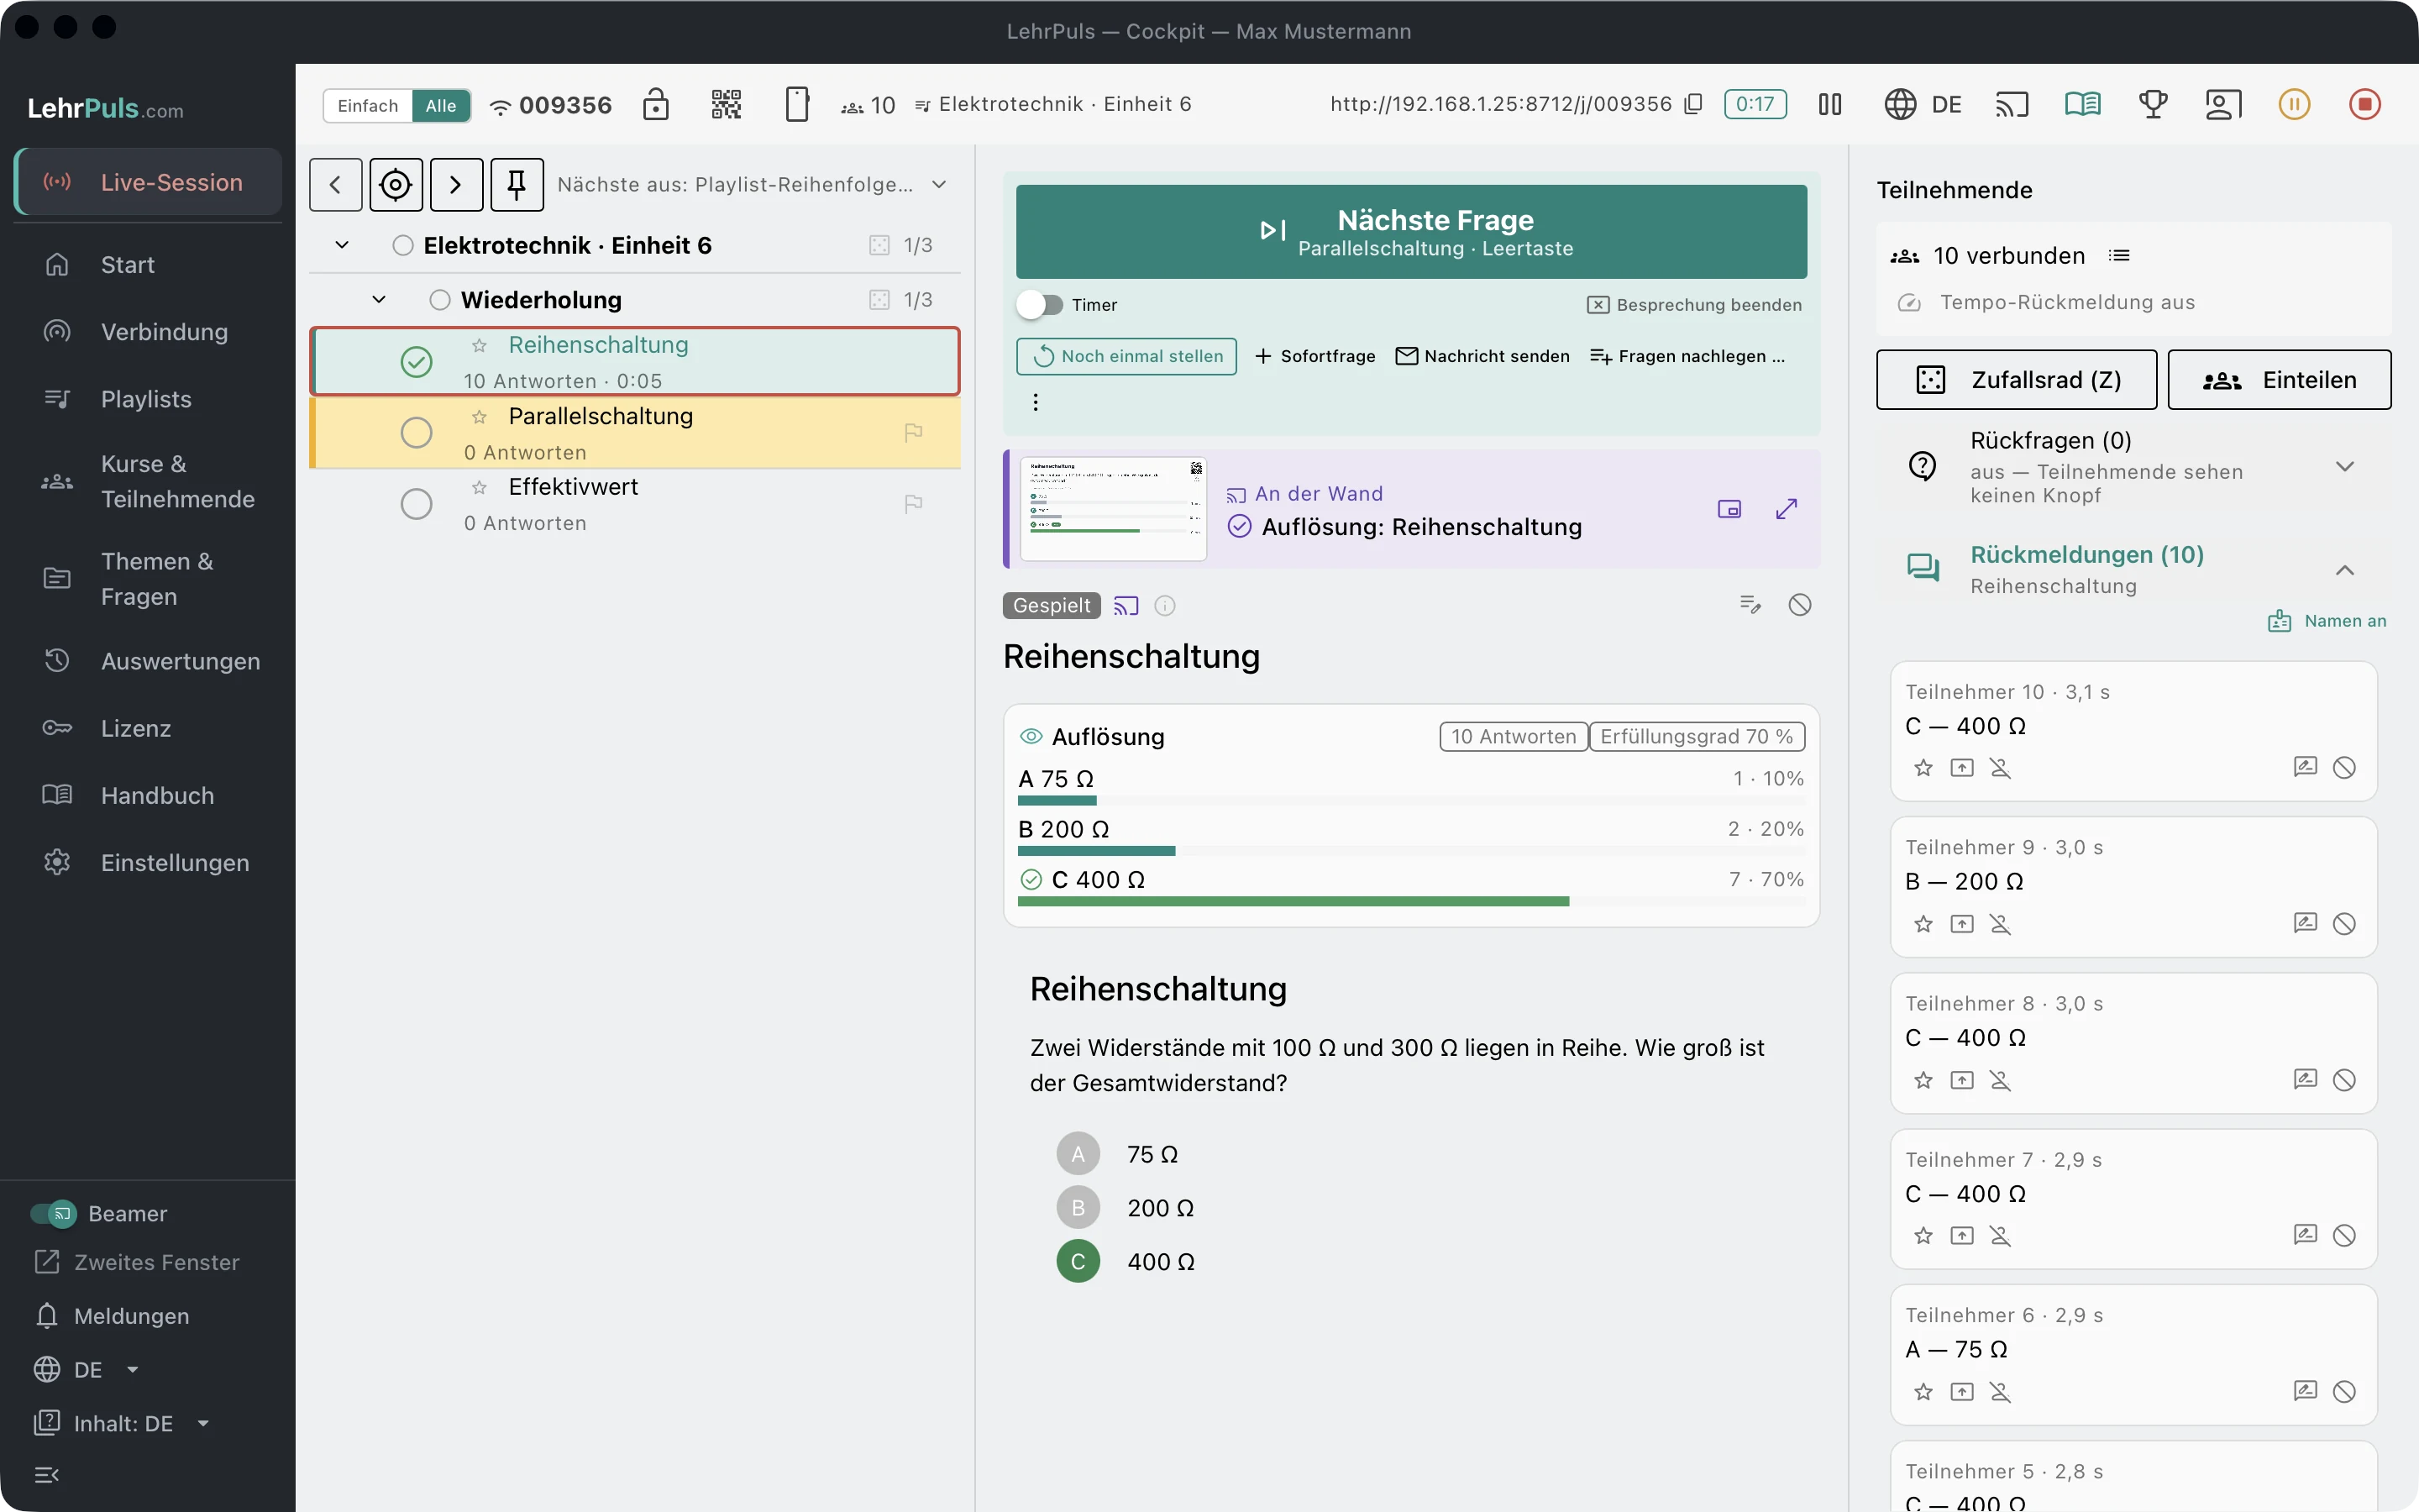Select the Wiederholung section radio circle
The image size is (2419, 1512).
pos(440,300)
